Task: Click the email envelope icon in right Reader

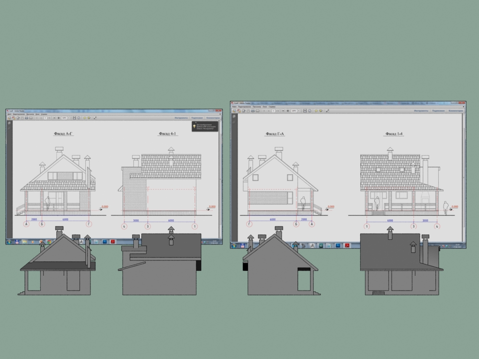Action: pos(258,111)
